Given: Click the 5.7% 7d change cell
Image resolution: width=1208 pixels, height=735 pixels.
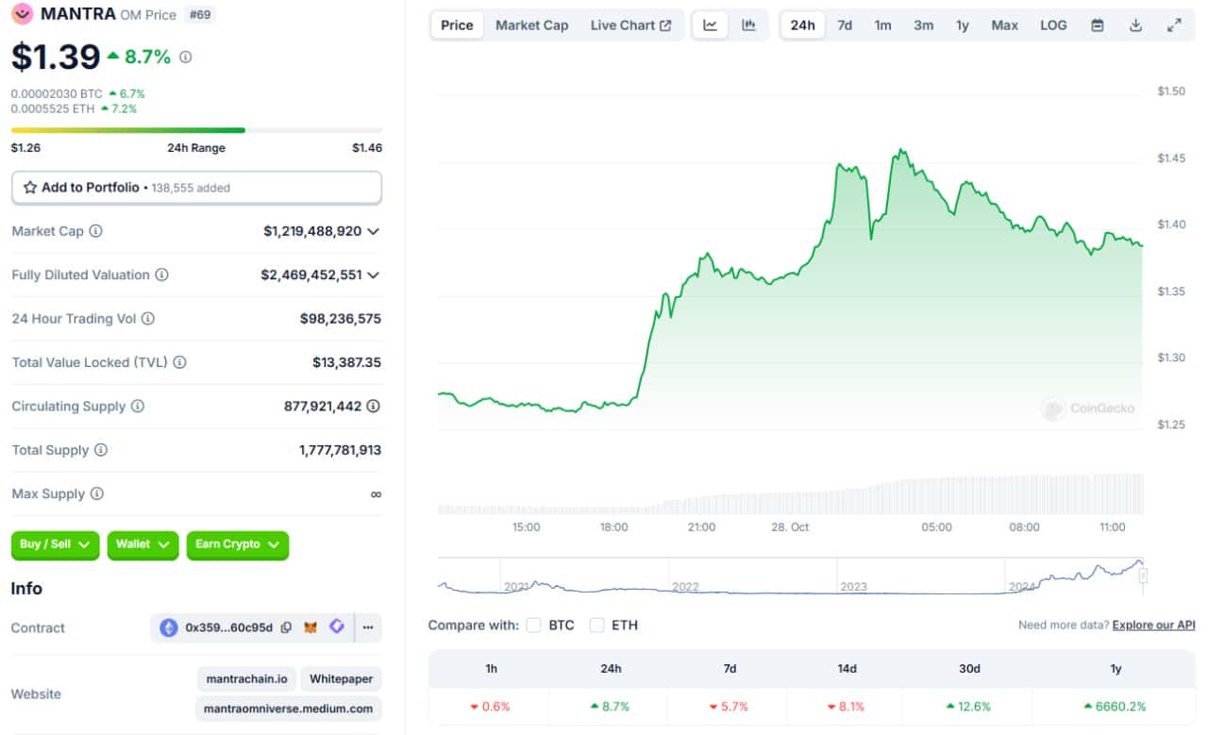Looking at the screenshot, I should pos(730,706).
